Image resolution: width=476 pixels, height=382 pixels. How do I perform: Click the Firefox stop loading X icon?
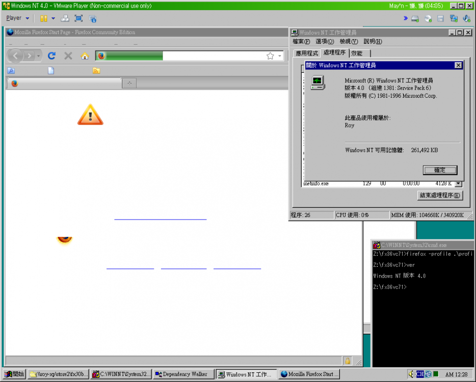tap(68, 56)
